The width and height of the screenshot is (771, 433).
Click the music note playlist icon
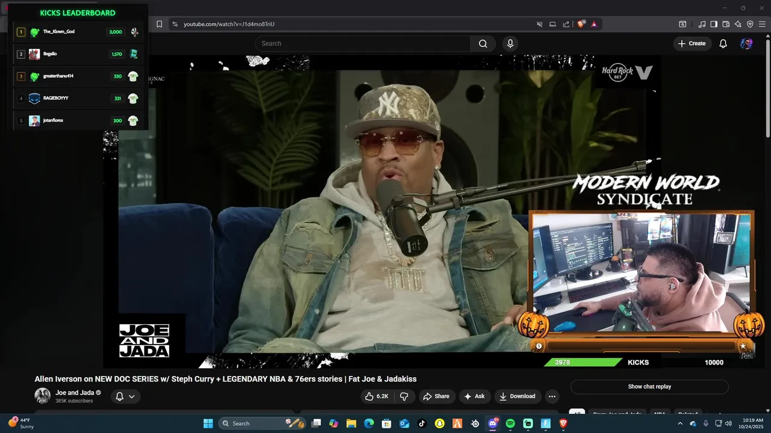click(702, 24)
